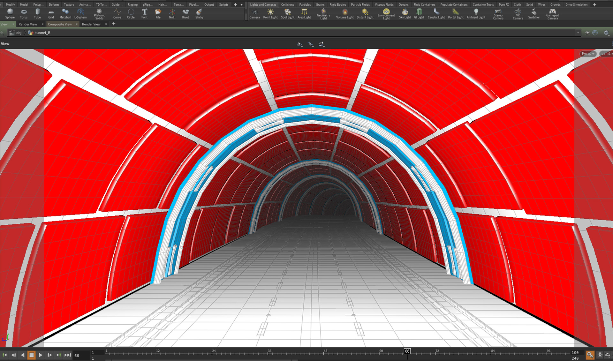Open the Rigging shelf tab

(132, 5)
